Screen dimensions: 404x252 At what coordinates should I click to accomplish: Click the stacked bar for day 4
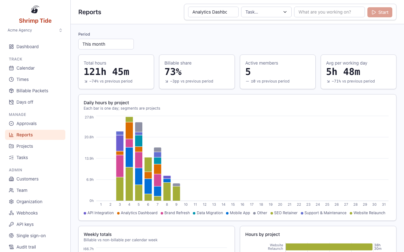click(129, 159)
